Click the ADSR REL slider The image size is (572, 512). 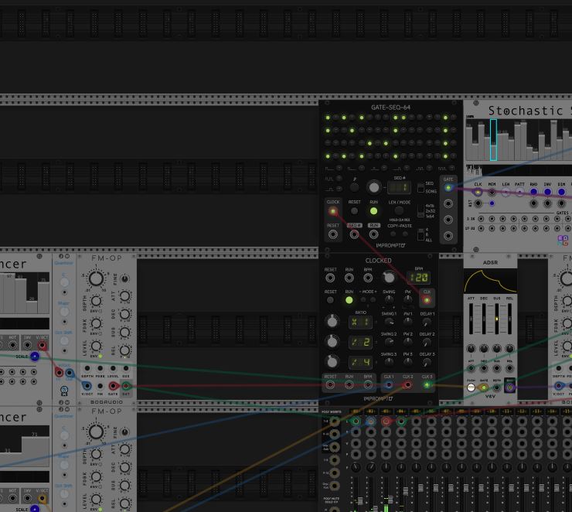pos(509,319)
